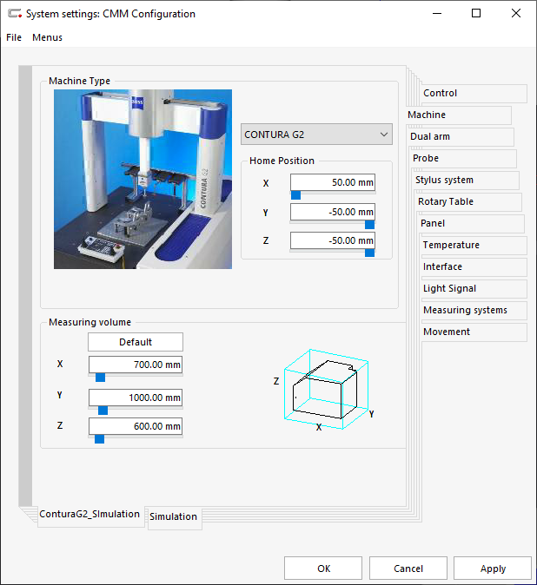Maximize the System settings window
This screenshot has width=537, height=585.
click(476, 13)
